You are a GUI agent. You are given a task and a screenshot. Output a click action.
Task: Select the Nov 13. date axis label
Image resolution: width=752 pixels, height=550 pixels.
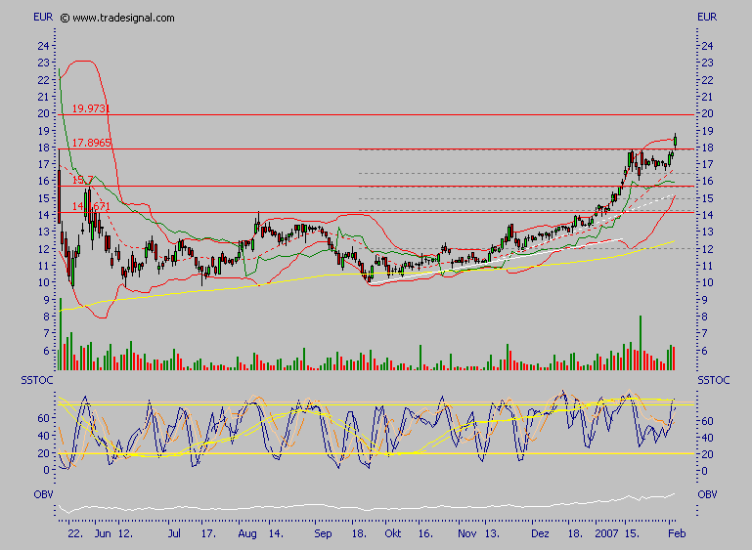coord(478,536)
